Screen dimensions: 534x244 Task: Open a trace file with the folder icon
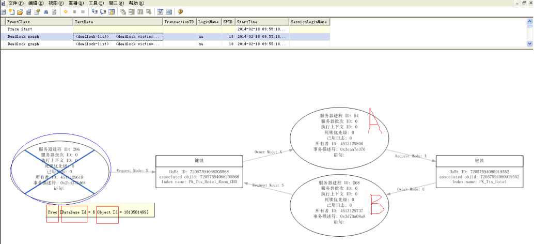(x=20, y=11)
